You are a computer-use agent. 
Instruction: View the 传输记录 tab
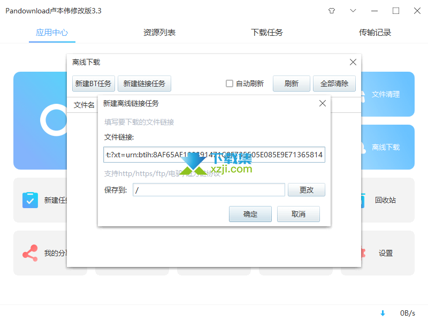click(x=375, y=33)
